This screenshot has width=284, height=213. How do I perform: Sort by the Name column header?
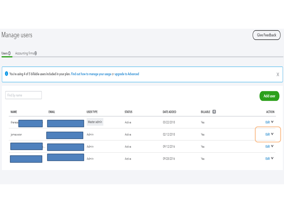(14, 112)
